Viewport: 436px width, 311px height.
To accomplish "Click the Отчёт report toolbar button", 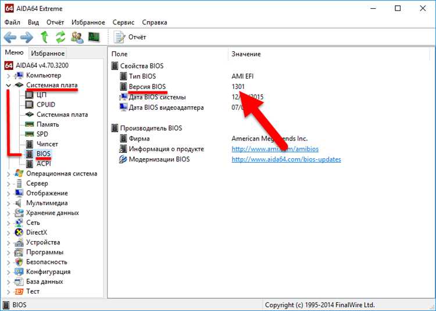I will [130, 37].
